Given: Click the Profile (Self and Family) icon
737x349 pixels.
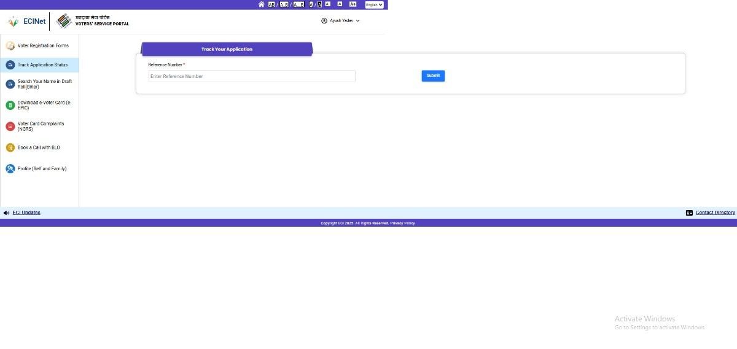Looking at the screenshot, I should (10, 168).
